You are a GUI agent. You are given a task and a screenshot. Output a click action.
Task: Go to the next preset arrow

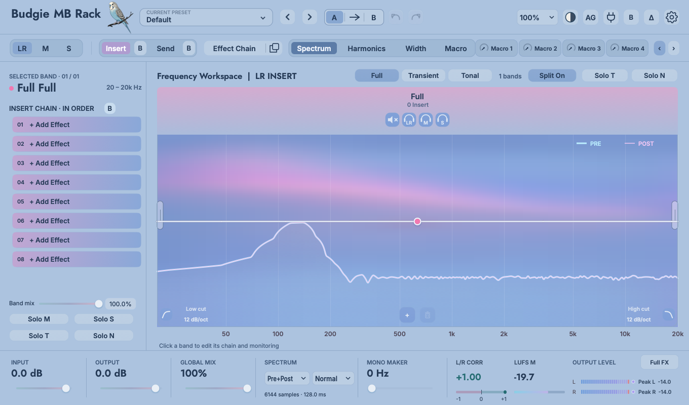click(310, 17)
